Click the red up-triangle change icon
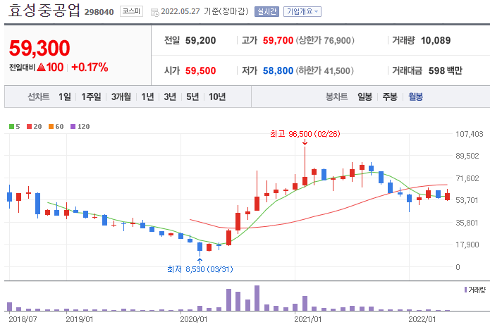 click(42, 67)
